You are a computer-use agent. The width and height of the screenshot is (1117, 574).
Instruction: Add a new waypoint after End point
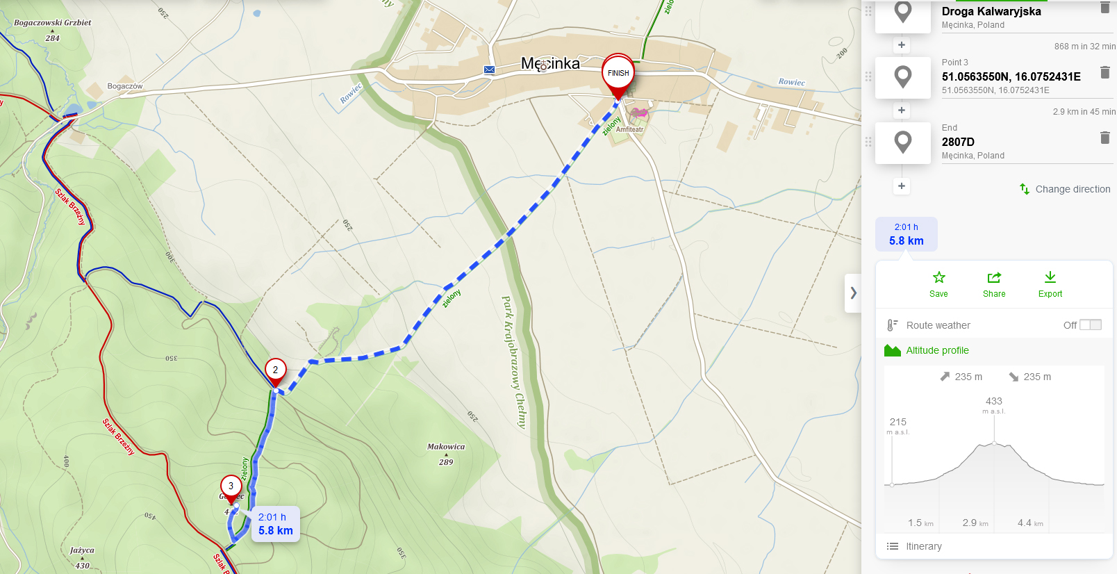902,186
